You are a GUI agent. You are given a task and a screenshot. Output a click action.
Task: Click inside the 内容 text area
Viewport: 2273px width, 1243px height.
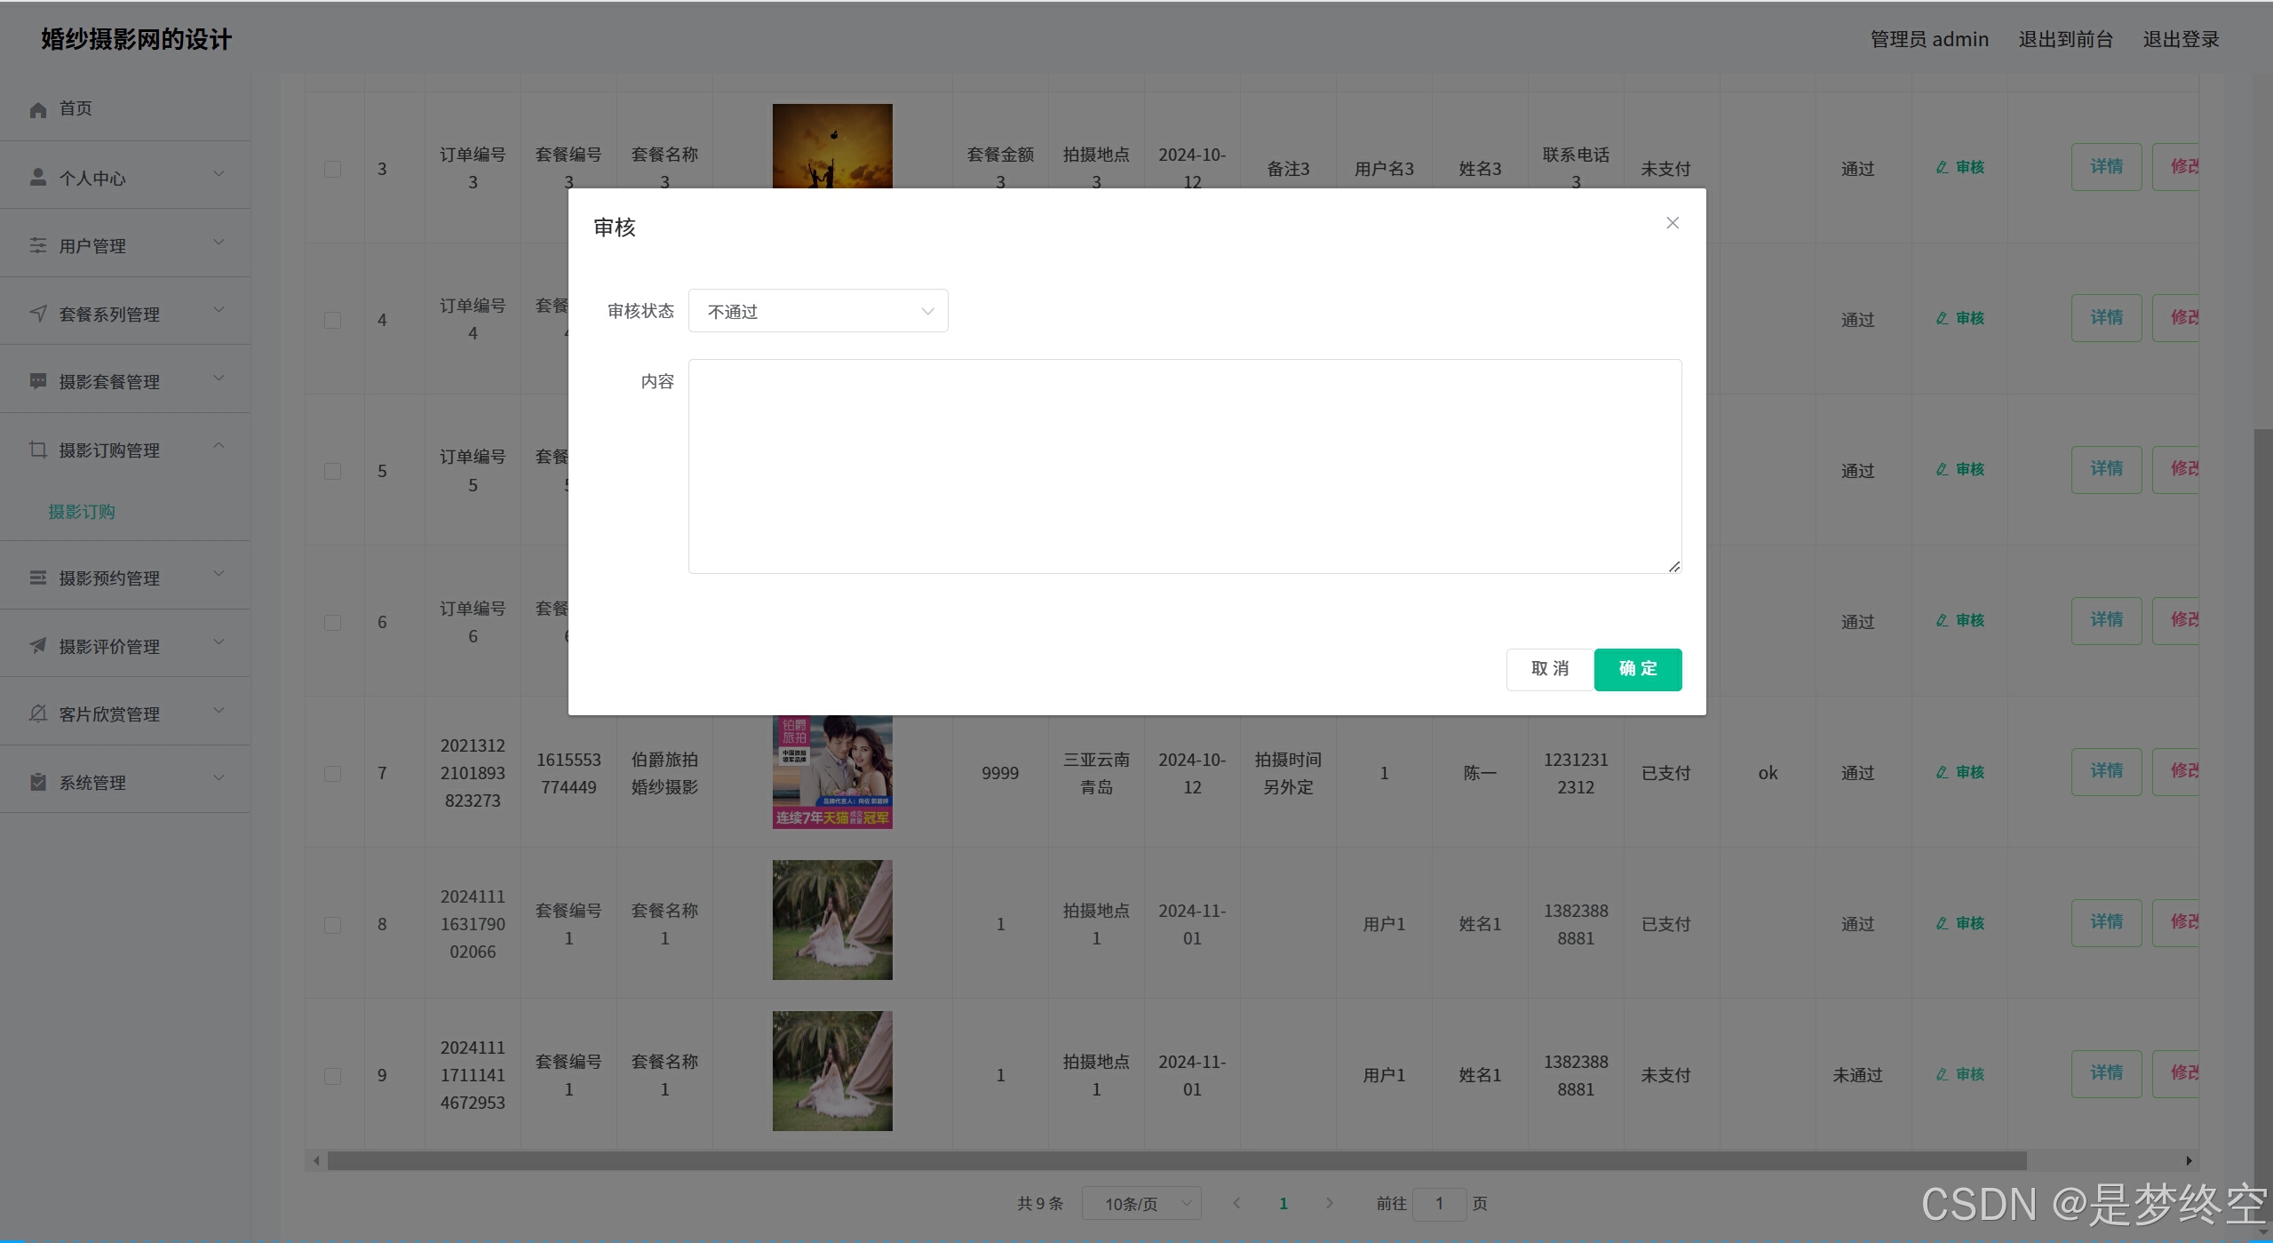(1184, 466)
